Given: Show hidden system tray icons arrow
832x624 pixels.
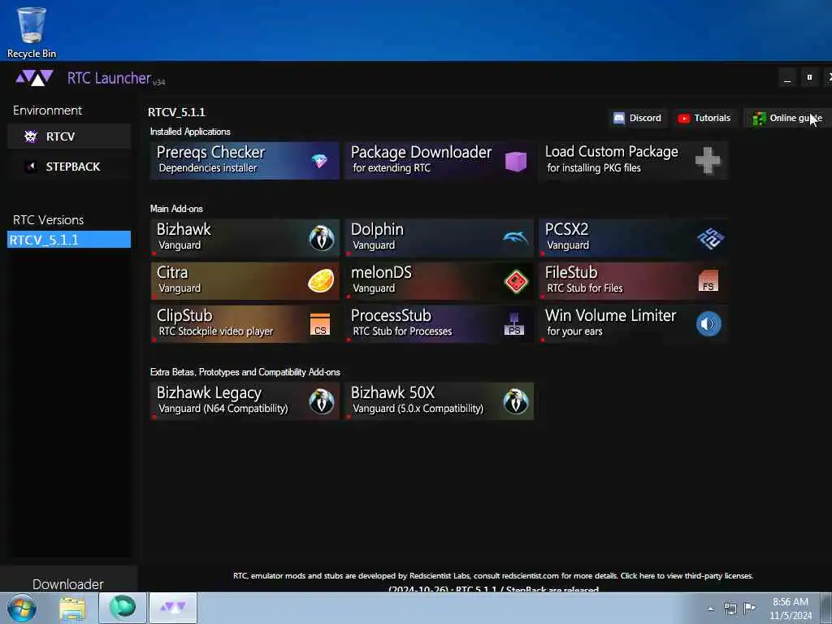Looking at the screenshot, I should click(x=710, y=609).
